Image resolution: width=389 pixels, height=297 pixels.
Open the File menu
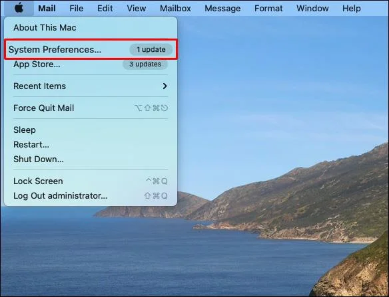coord(76,9)
